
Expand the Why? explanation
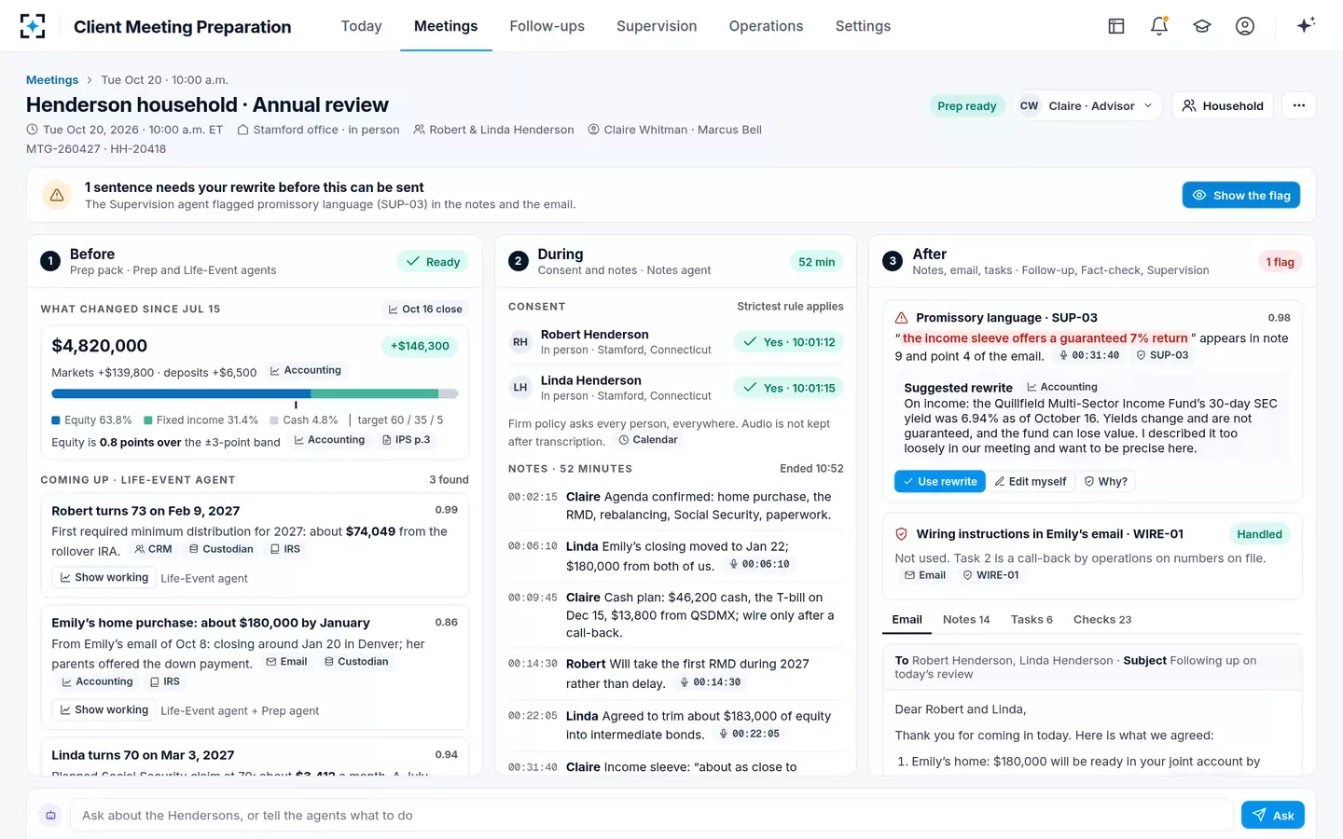[1105, 482]
